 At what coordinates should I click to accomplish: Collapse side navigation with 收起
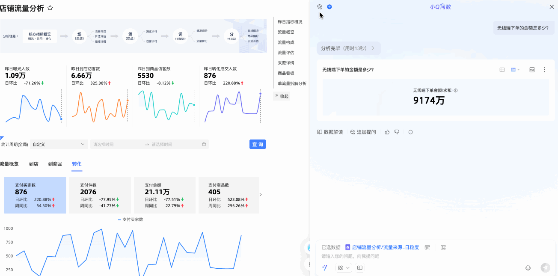tap(282, 96)
